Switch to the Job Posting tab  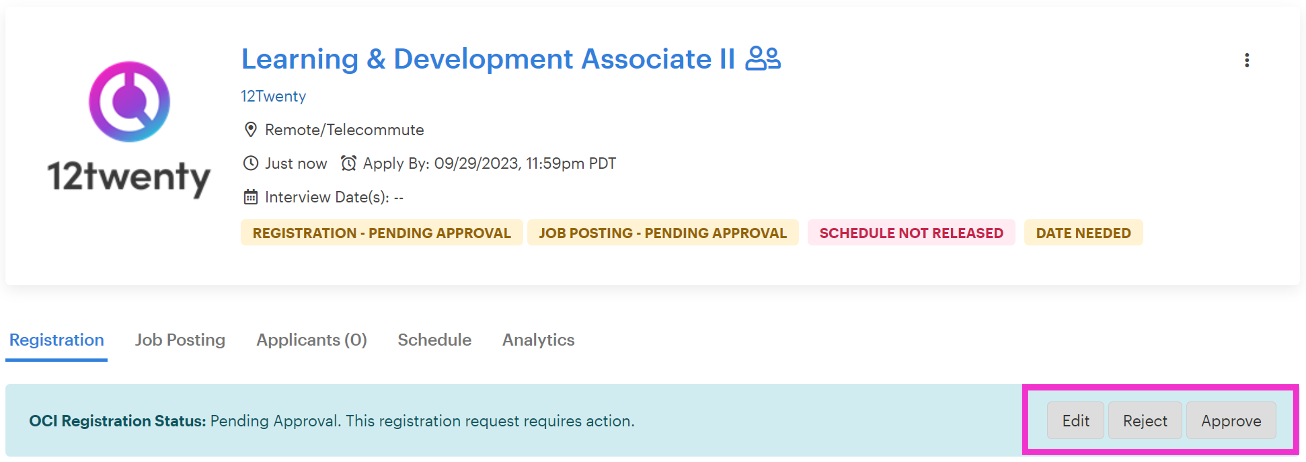180,339
